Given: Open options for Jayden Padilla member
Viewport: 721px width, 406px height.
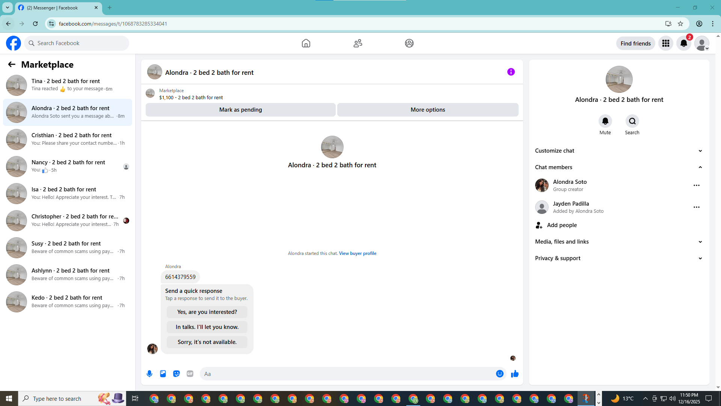Looking at the screenshot, I should click(697, 207).
